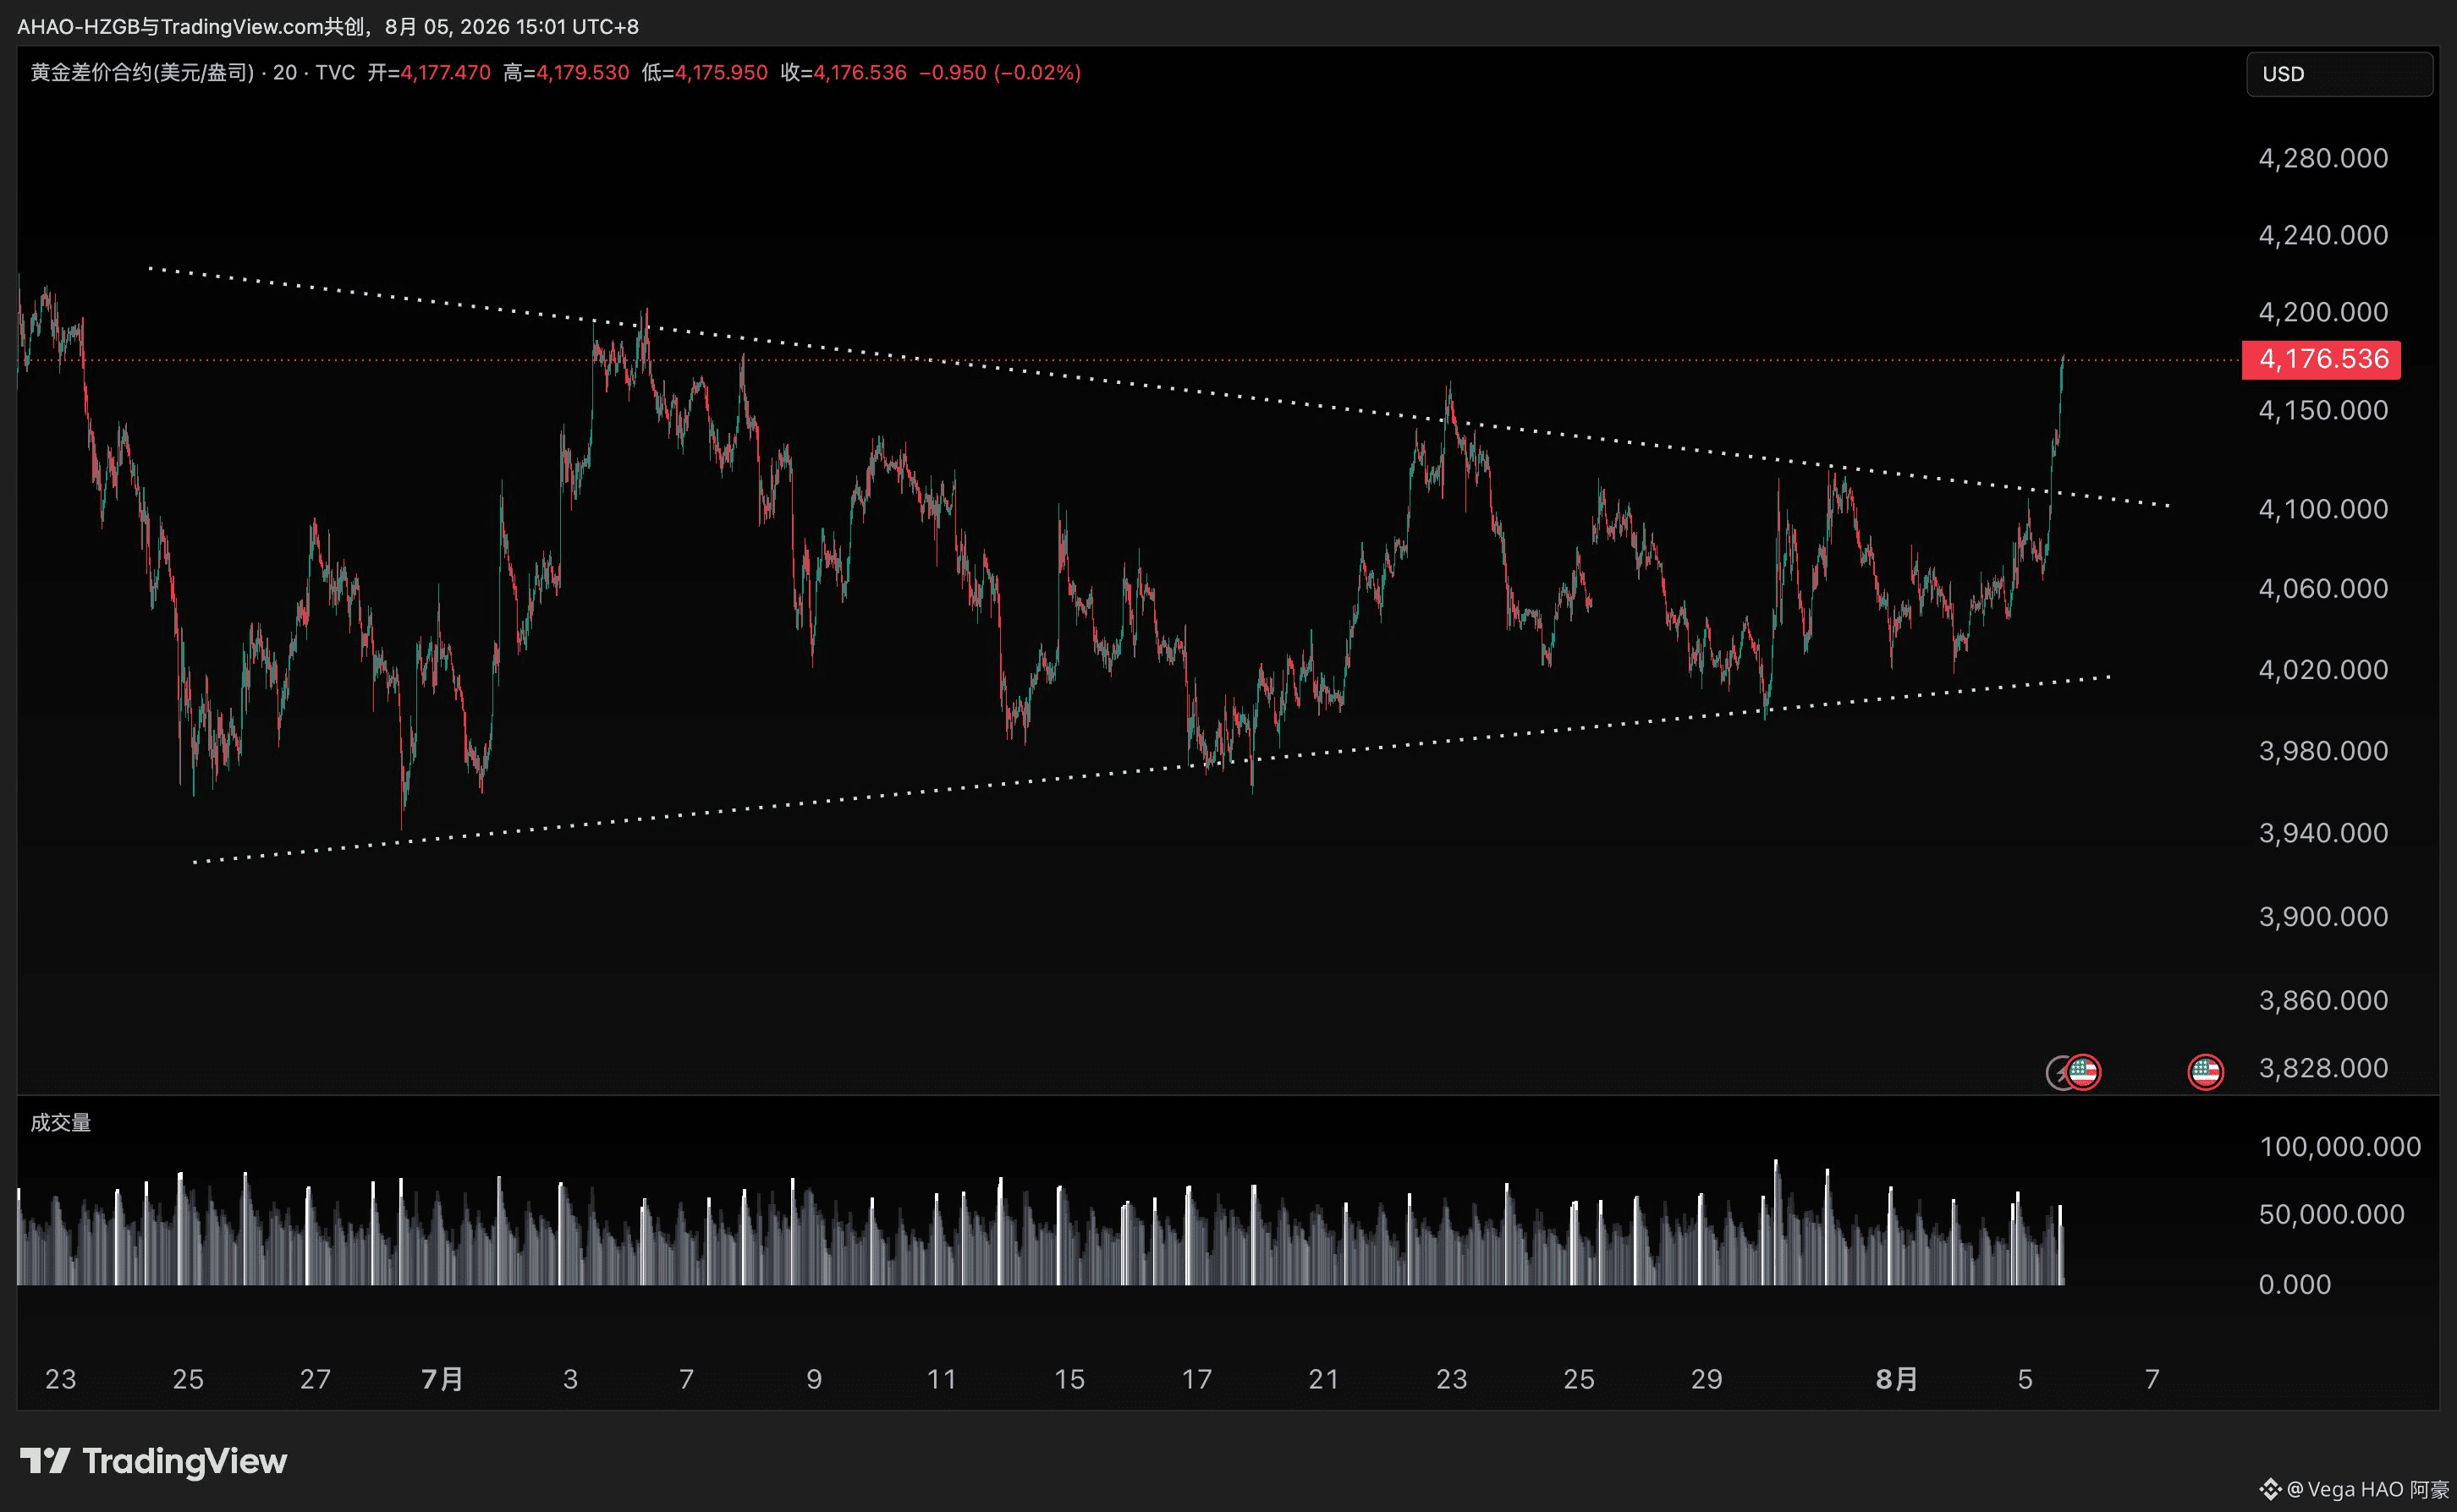This screenshot has width=2457, height=1512.
Task: Click the 4,100.000 price axis label
Action: click(2323, 509)
